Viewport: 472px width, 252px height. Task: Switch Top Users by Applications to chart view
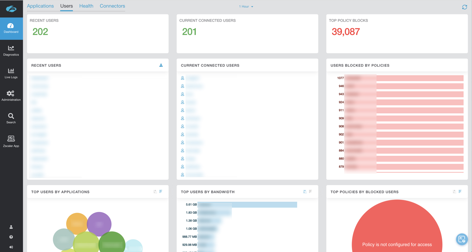(x=155, y=191)
